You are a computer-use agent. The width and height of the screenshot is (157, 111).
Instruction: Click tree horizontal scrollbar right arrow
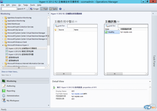point(46,68)
